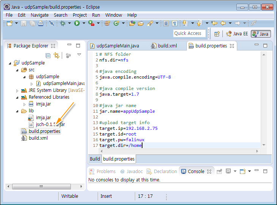This screenshot has width=277, height=205.
Task: Open the Search dropdown arrow
Action: click(157, 23)
